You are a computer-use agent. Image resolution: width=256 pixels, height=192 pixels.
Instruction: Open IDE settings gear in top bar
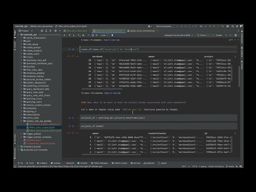pos(237,26)
